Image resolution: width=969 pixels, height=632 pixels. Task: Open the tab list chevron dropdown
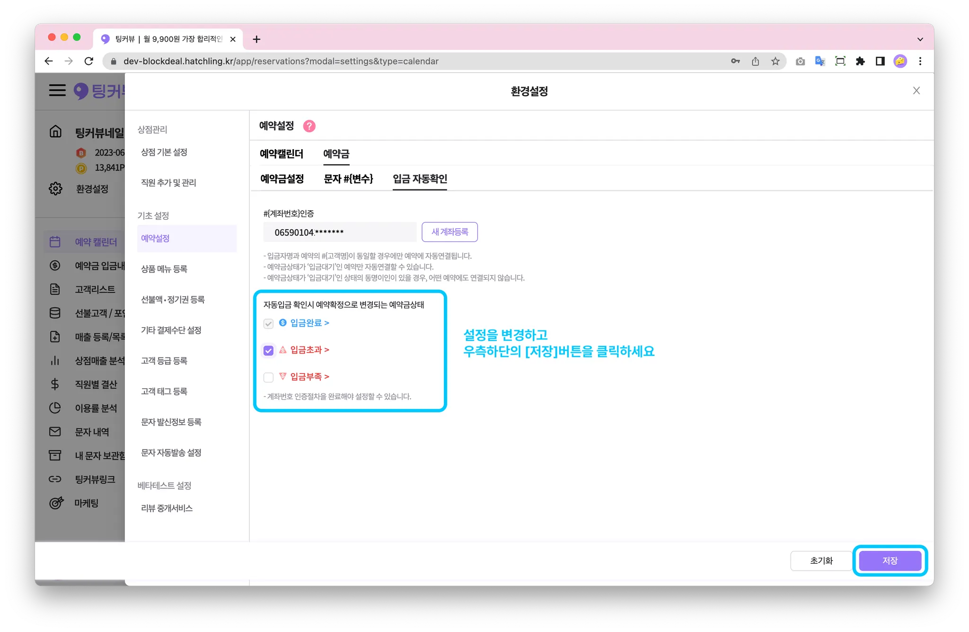[920, 39]
